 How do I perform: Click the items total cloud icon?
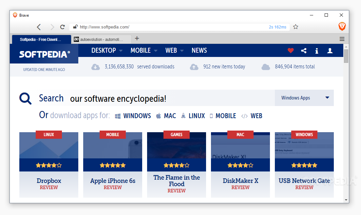point(266,67)
